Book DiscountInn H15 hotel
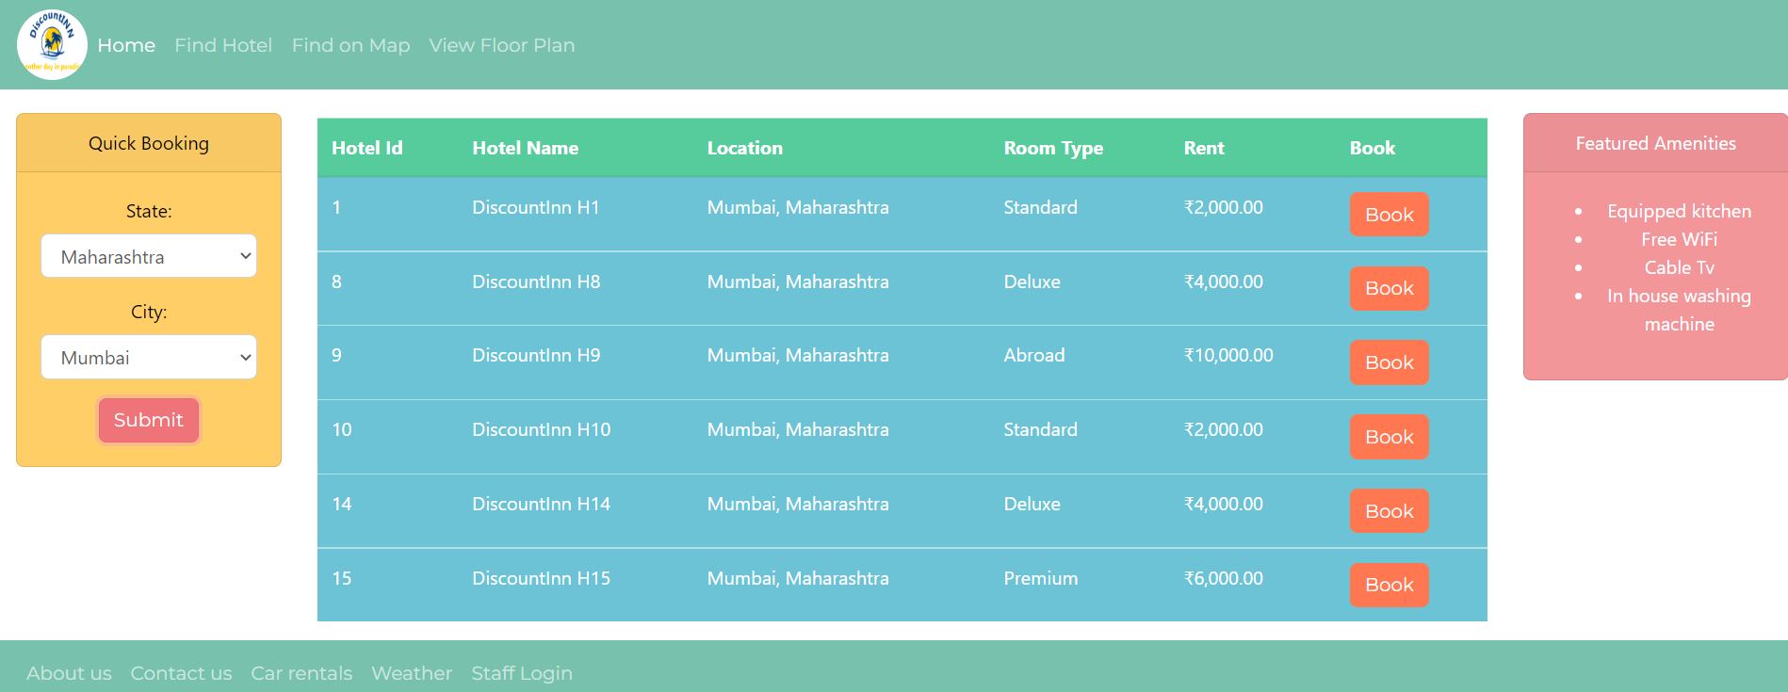 click(x=1390, y=585)
